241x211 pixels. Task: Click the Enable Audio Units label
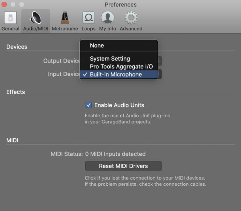click(x=119, y=105)
